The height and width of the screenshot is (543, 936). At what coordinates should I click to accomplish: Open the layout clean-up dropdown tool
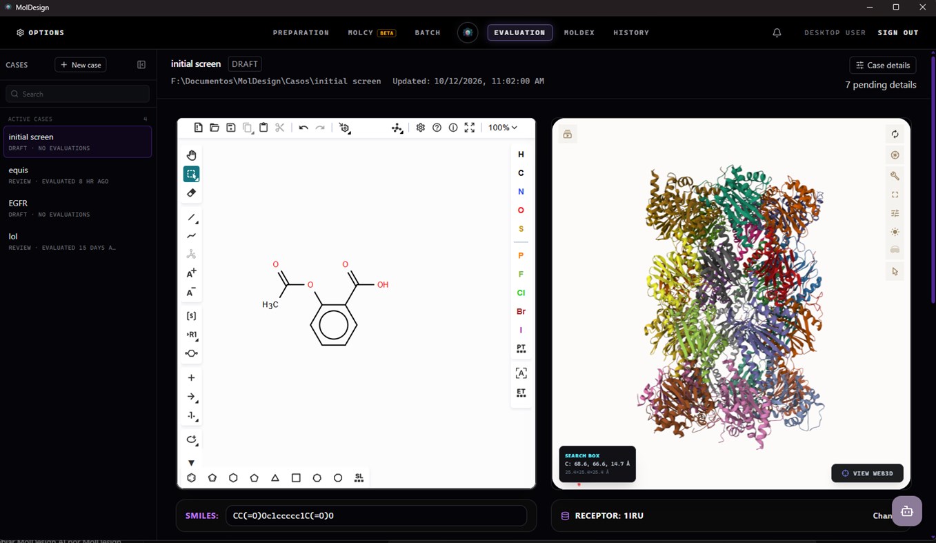click(x=397, y=128)
